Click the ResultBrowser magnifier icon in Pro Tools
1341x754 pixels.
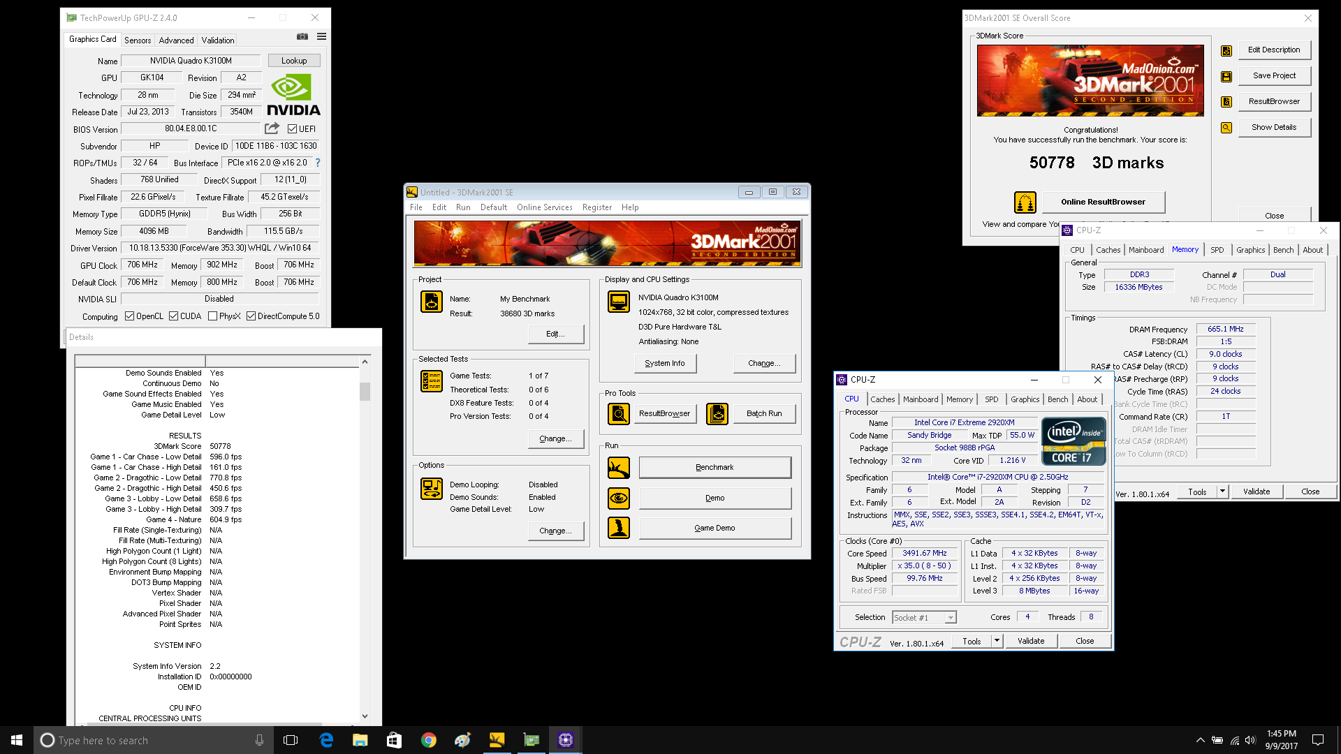619,414
